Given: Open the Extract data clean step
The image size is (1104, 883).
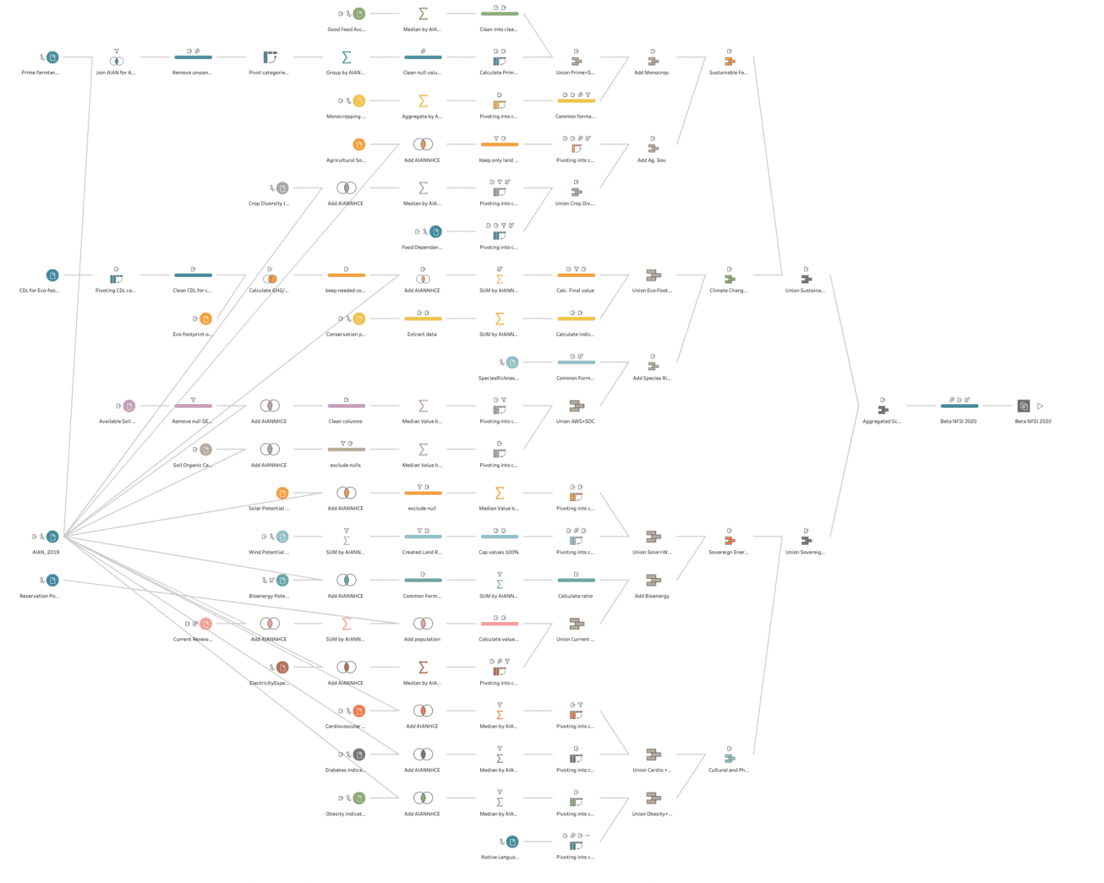Looking at the screenshot, I should pos(423,319).
